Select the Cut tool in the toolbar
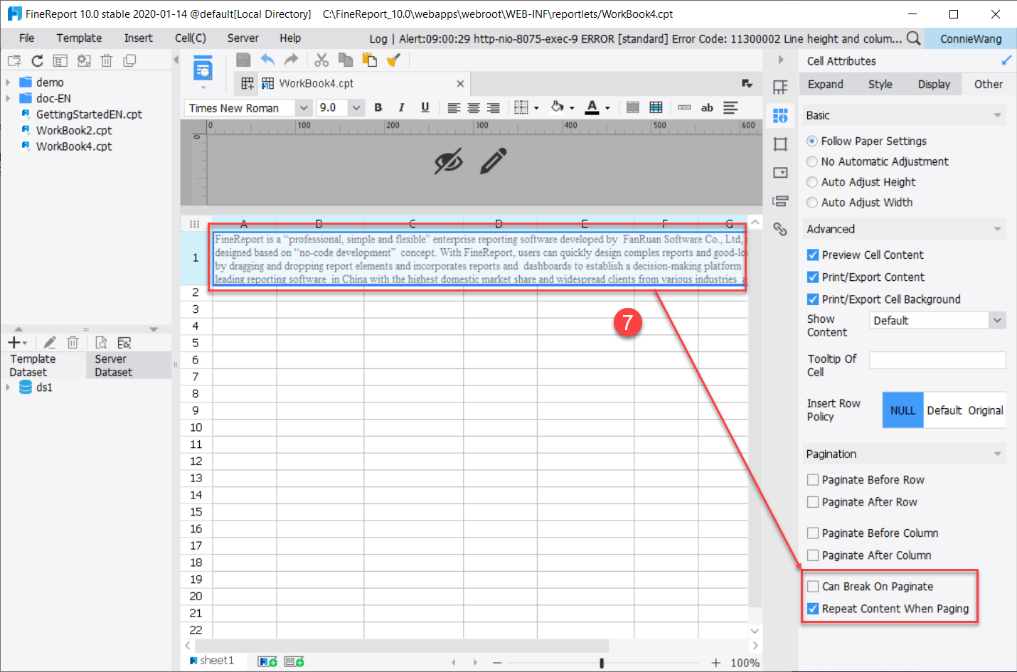This screenshot has height=672, width=1017. point(321,60)
